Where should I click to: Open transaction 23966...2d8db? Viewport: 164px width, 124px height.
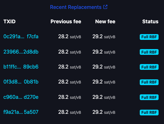(x=21, y=52)
